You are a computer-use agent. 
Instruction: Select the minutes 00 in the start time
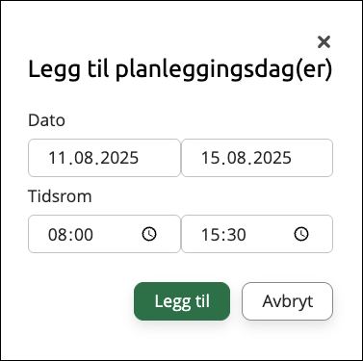coord(83,235)
